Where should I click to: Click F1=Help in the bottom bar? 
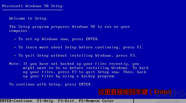(45, 101)
